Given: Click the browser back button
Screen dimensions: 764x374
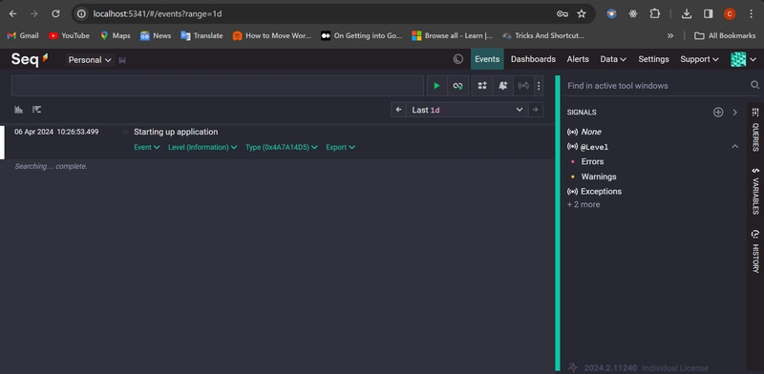Looking at the screenshot, I should coord(12,13).
